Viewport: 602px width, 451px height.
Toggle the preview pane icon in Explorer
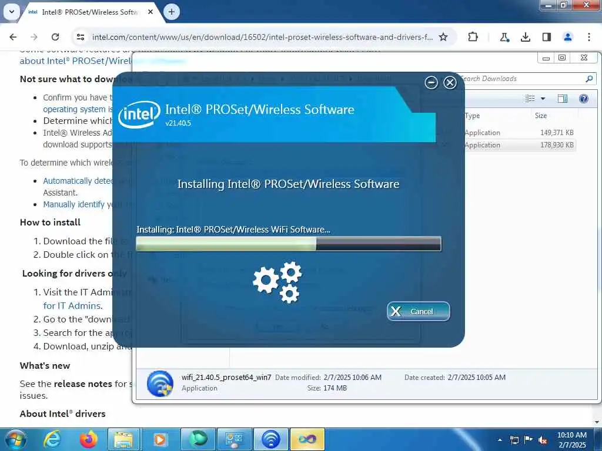pos(563,99)
